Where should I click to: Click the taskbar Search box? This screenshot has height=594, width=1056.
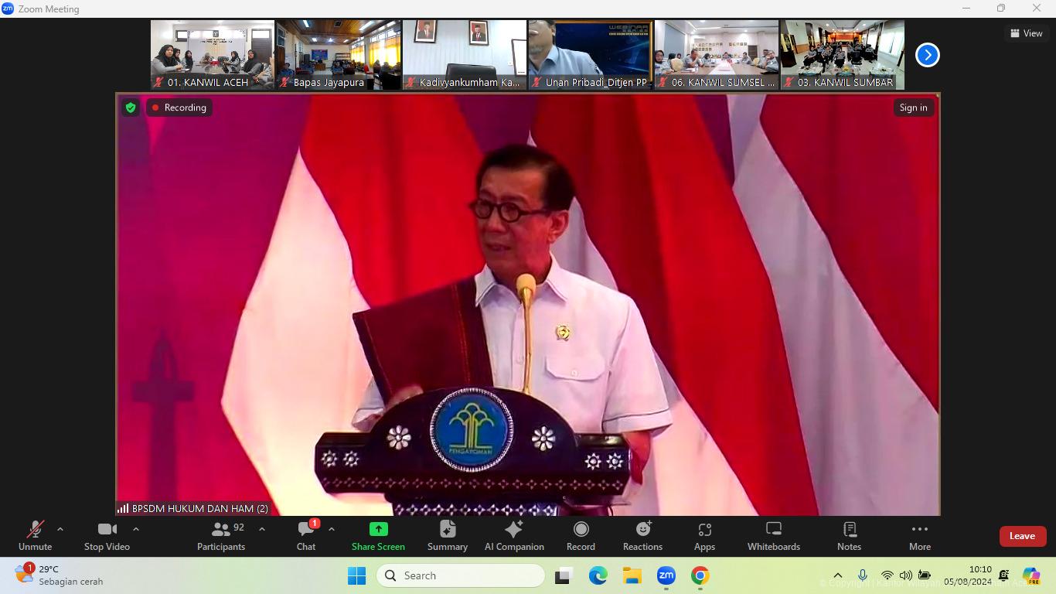[461, 575]
